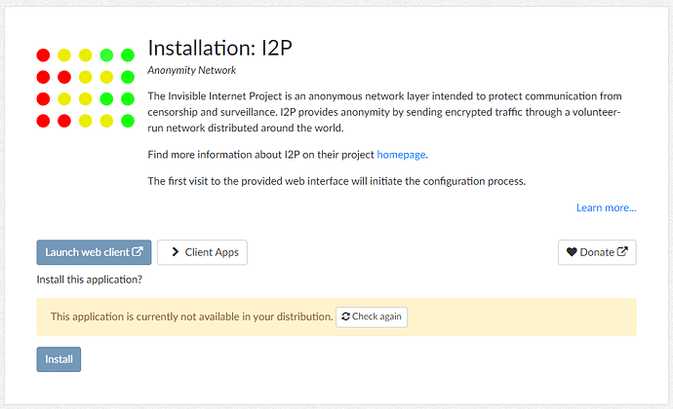Open the Client Apps dropdown

click(x=202, y=252)
